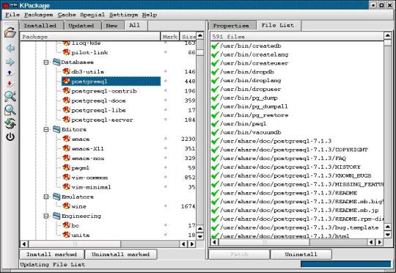Viewport: 396px width, 273px height.
Task: Open the Special menu
Action: tap(92, 15)
